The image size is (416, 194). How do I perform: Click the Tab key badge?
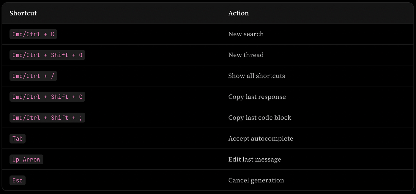click(18, 138)
